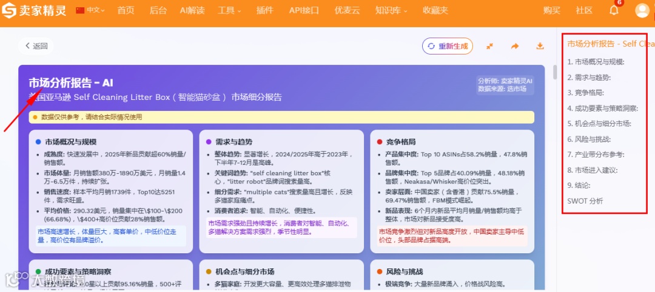Jump to 8. 市场进入建议 in outline

[593, 170]
